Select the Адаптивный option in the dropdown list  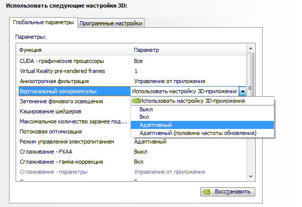click(202, 125)
